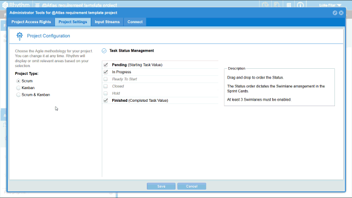
Task: Click the Project Configuration gear icon
Action: 20,36
